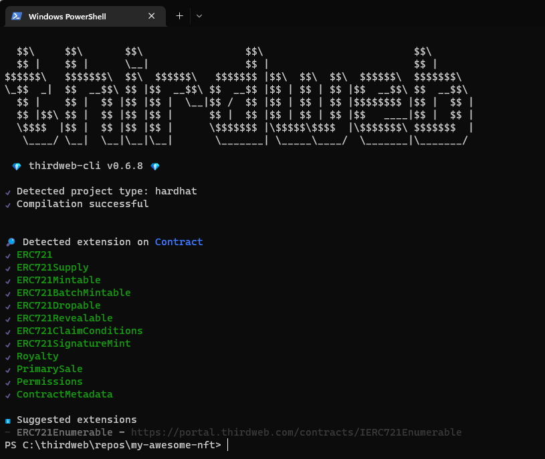Select the Permissions extension text
The height and width of the screenshot is (459, 545).
click(x=49, y=381)
